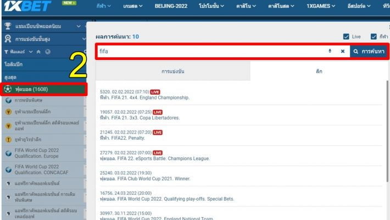390x220 pixels.
Task: Click the green NEW badge
Action: pos(69,3)
